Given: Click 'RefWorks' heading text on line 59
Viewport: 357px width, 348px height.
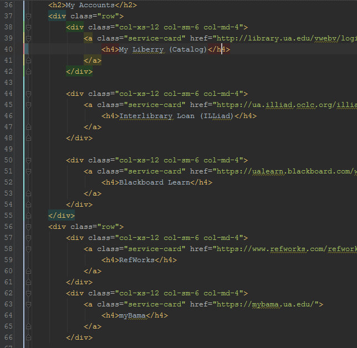Looking at the screenshot, I should click(x=137, y=260).
